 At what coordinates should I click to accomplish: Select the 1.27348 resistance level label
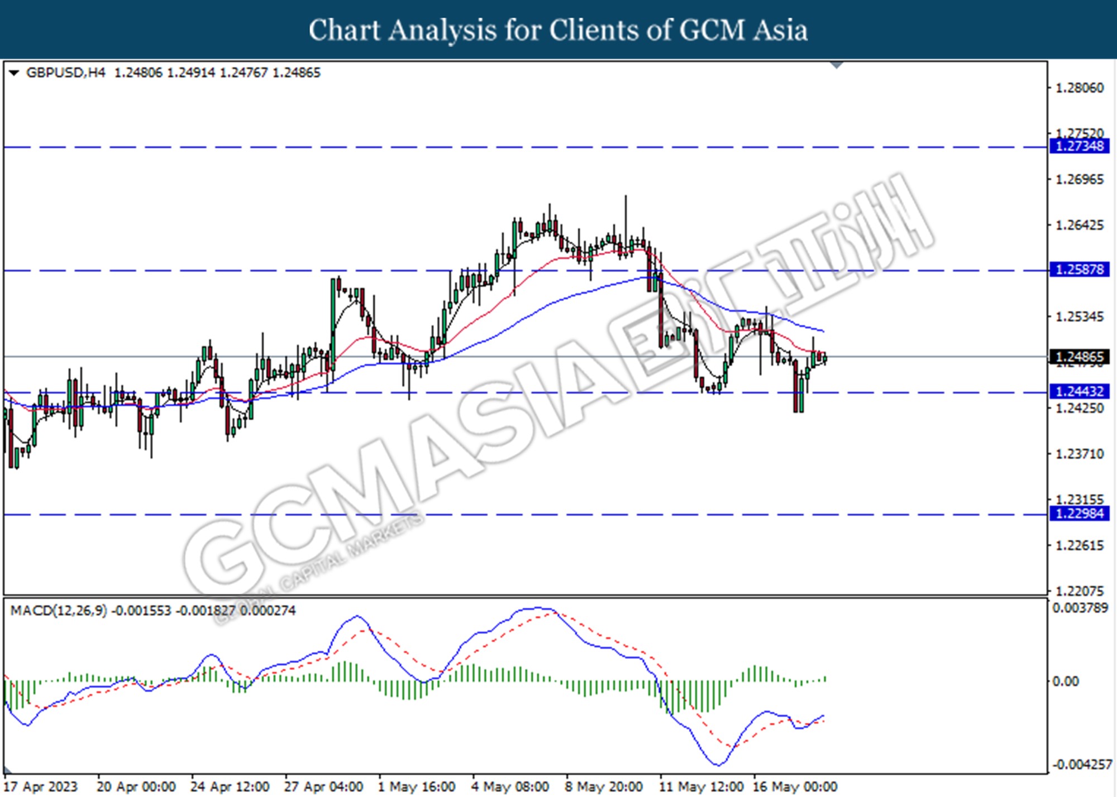coord(1080,146)
